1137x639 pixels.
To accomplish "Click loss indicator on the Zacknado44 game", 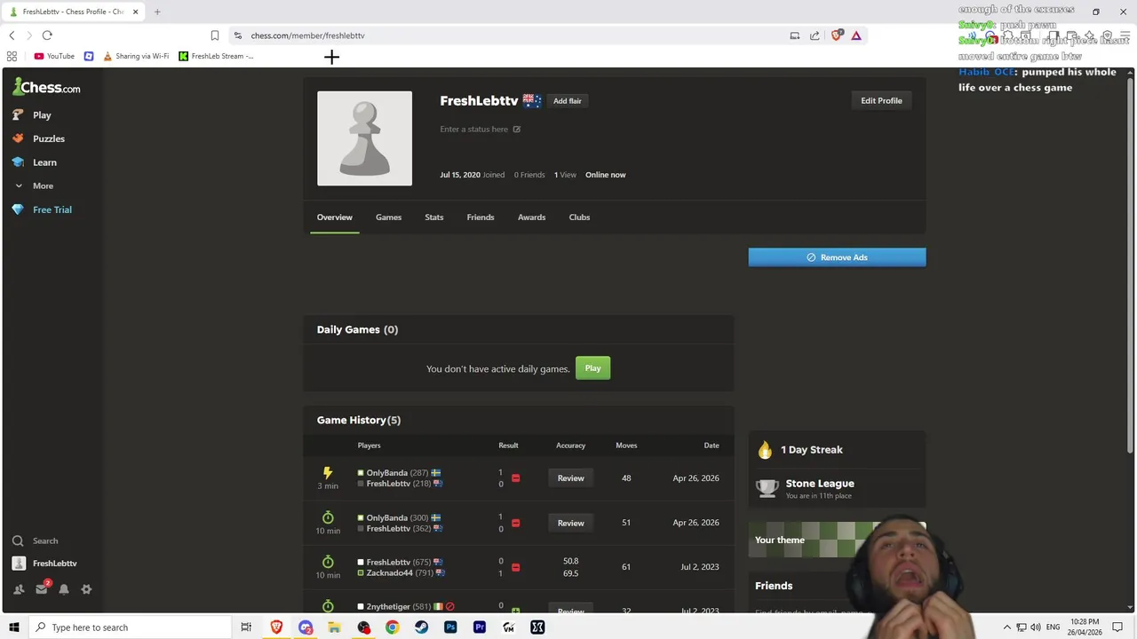I will pyautogui.click(x=515, y=567).
